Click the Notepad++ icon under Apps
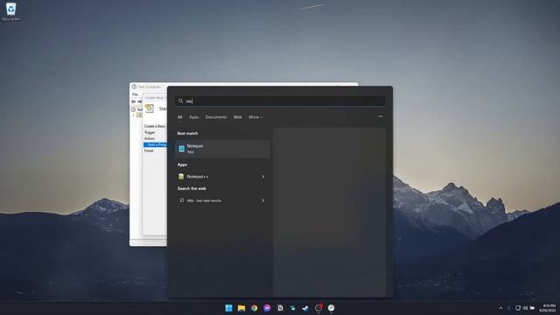This screenshot has width=560, height=315. (181, 177)
